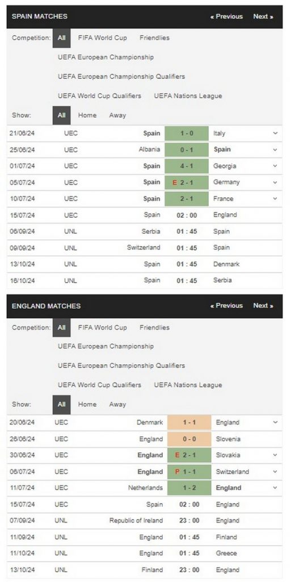The image size is (290, 582).
Task: Filter Spain matches by FIFA World Cup
Action: click(x=102, y=38)
